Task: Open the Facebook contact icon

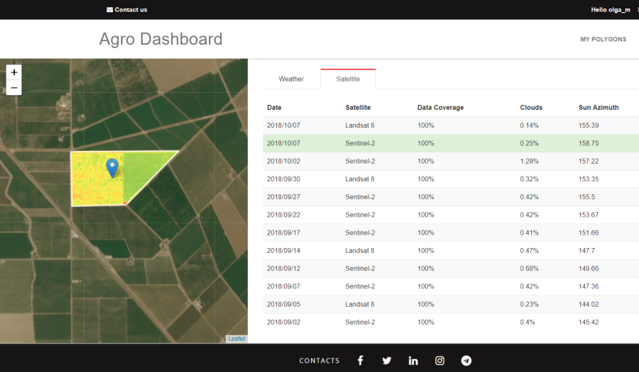Action: tap(360, 361)
